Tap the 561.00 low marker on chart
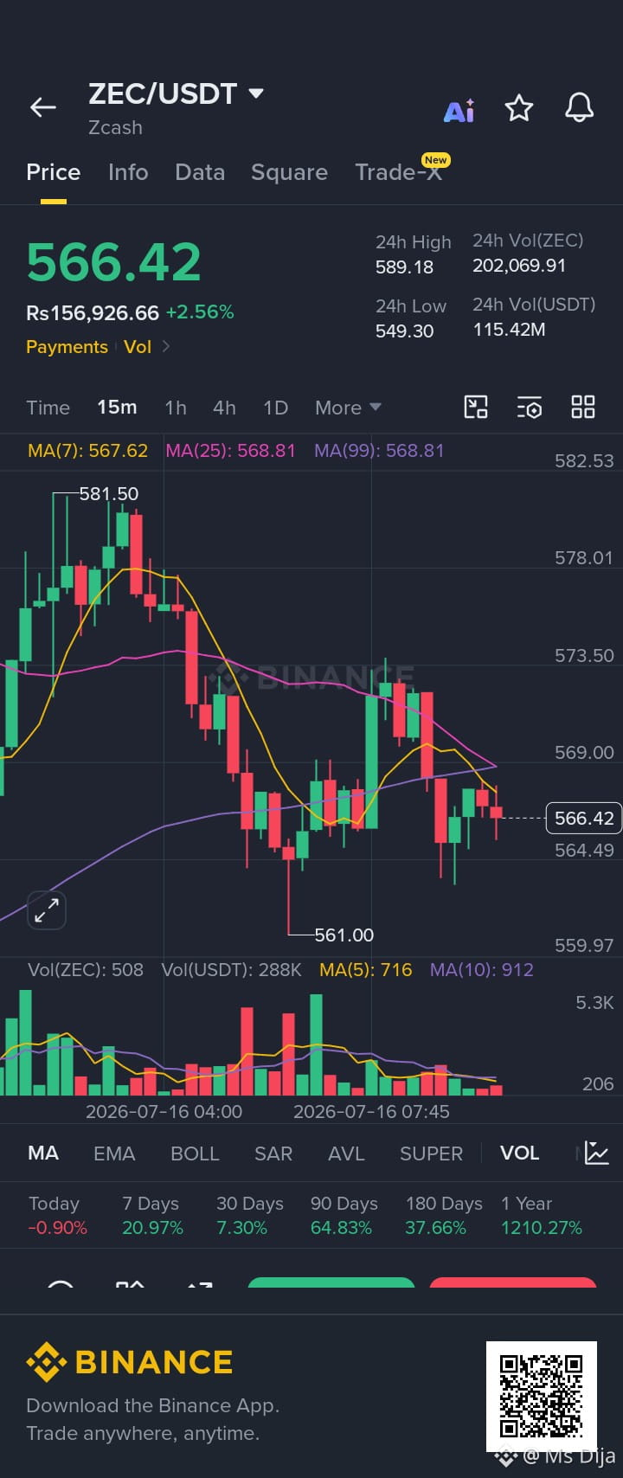Screen dimensions: 623x1478 point(344,935)
